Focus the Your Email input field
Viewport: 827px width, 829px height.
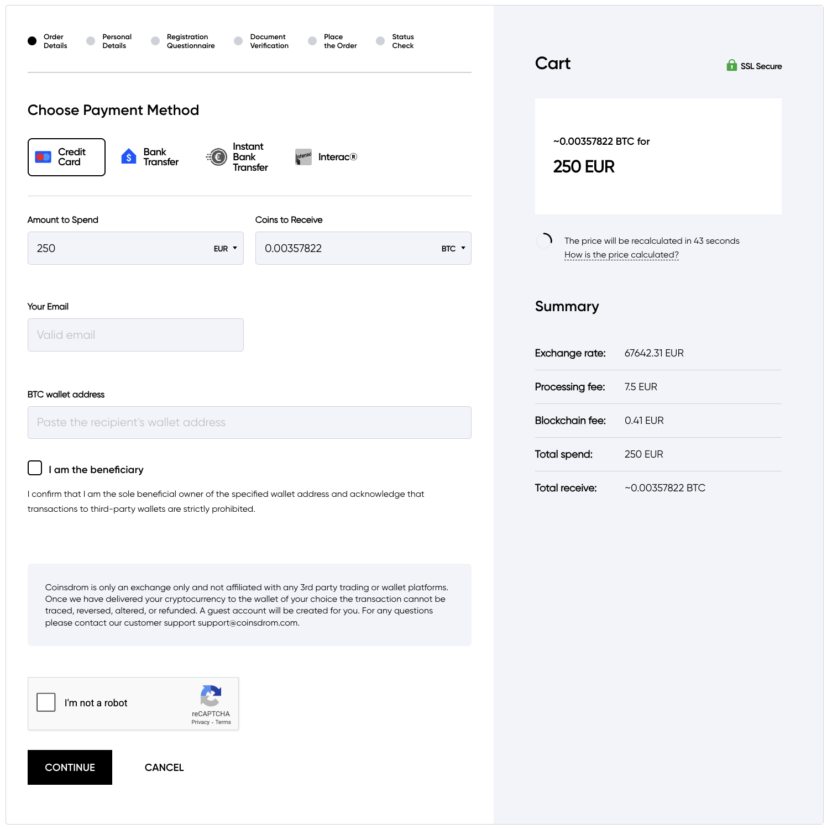click(x=135, y=335)
